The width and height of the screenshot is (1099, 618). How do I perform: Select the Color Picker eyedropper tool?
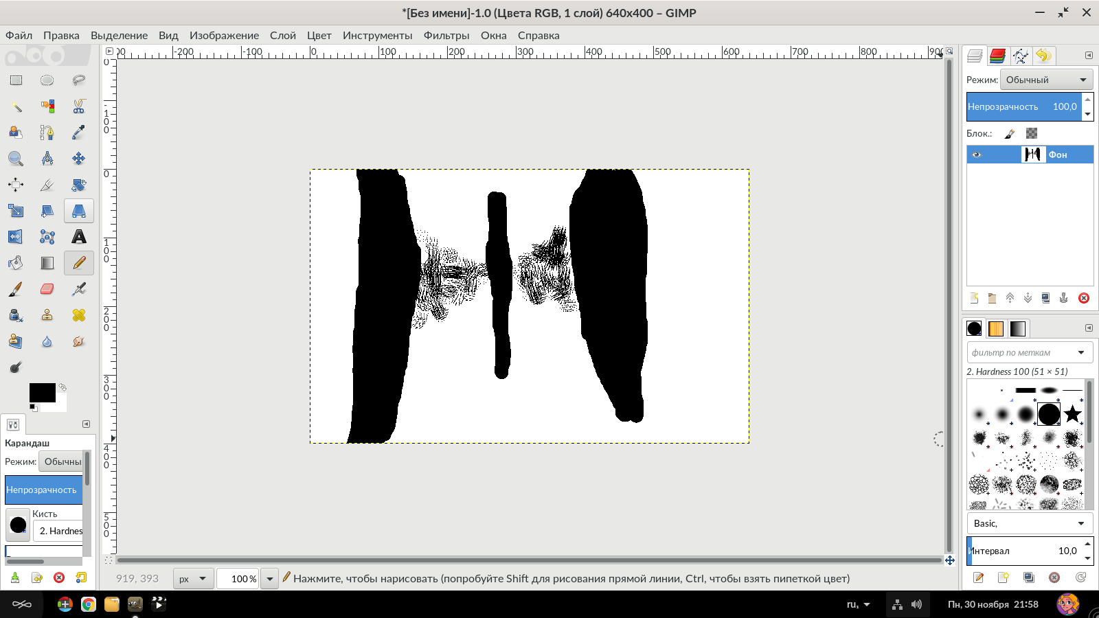[79, 133]
